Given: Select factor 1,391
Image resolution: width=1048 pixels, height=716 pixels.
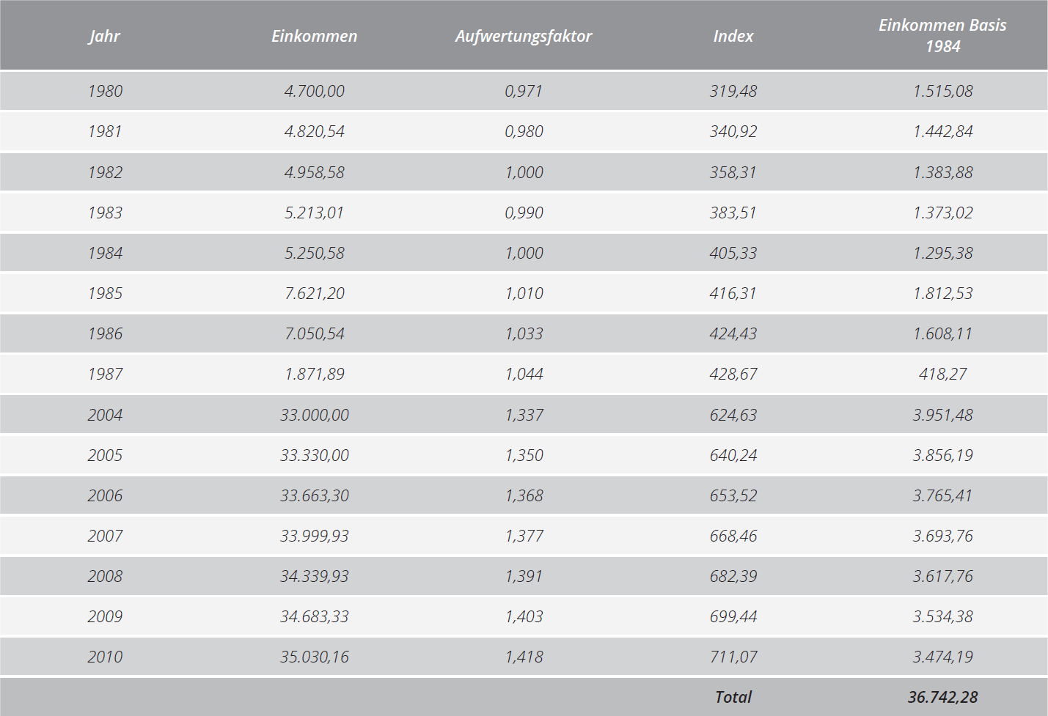Looking at the screenshot, I should click(524, 576).
